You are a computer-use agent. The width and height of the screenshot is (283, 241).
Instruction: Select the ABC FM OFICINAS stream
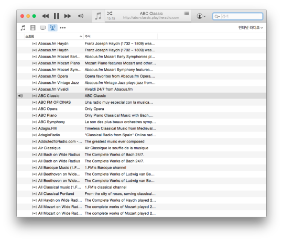tap(141, 102)
